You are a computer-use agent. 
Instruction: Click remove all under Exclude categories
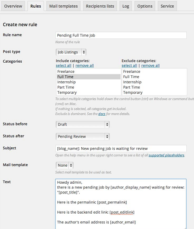150,66
